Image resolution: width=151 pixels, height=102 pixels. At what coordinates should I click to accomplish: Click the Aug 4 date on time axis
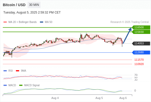point(55,98)
